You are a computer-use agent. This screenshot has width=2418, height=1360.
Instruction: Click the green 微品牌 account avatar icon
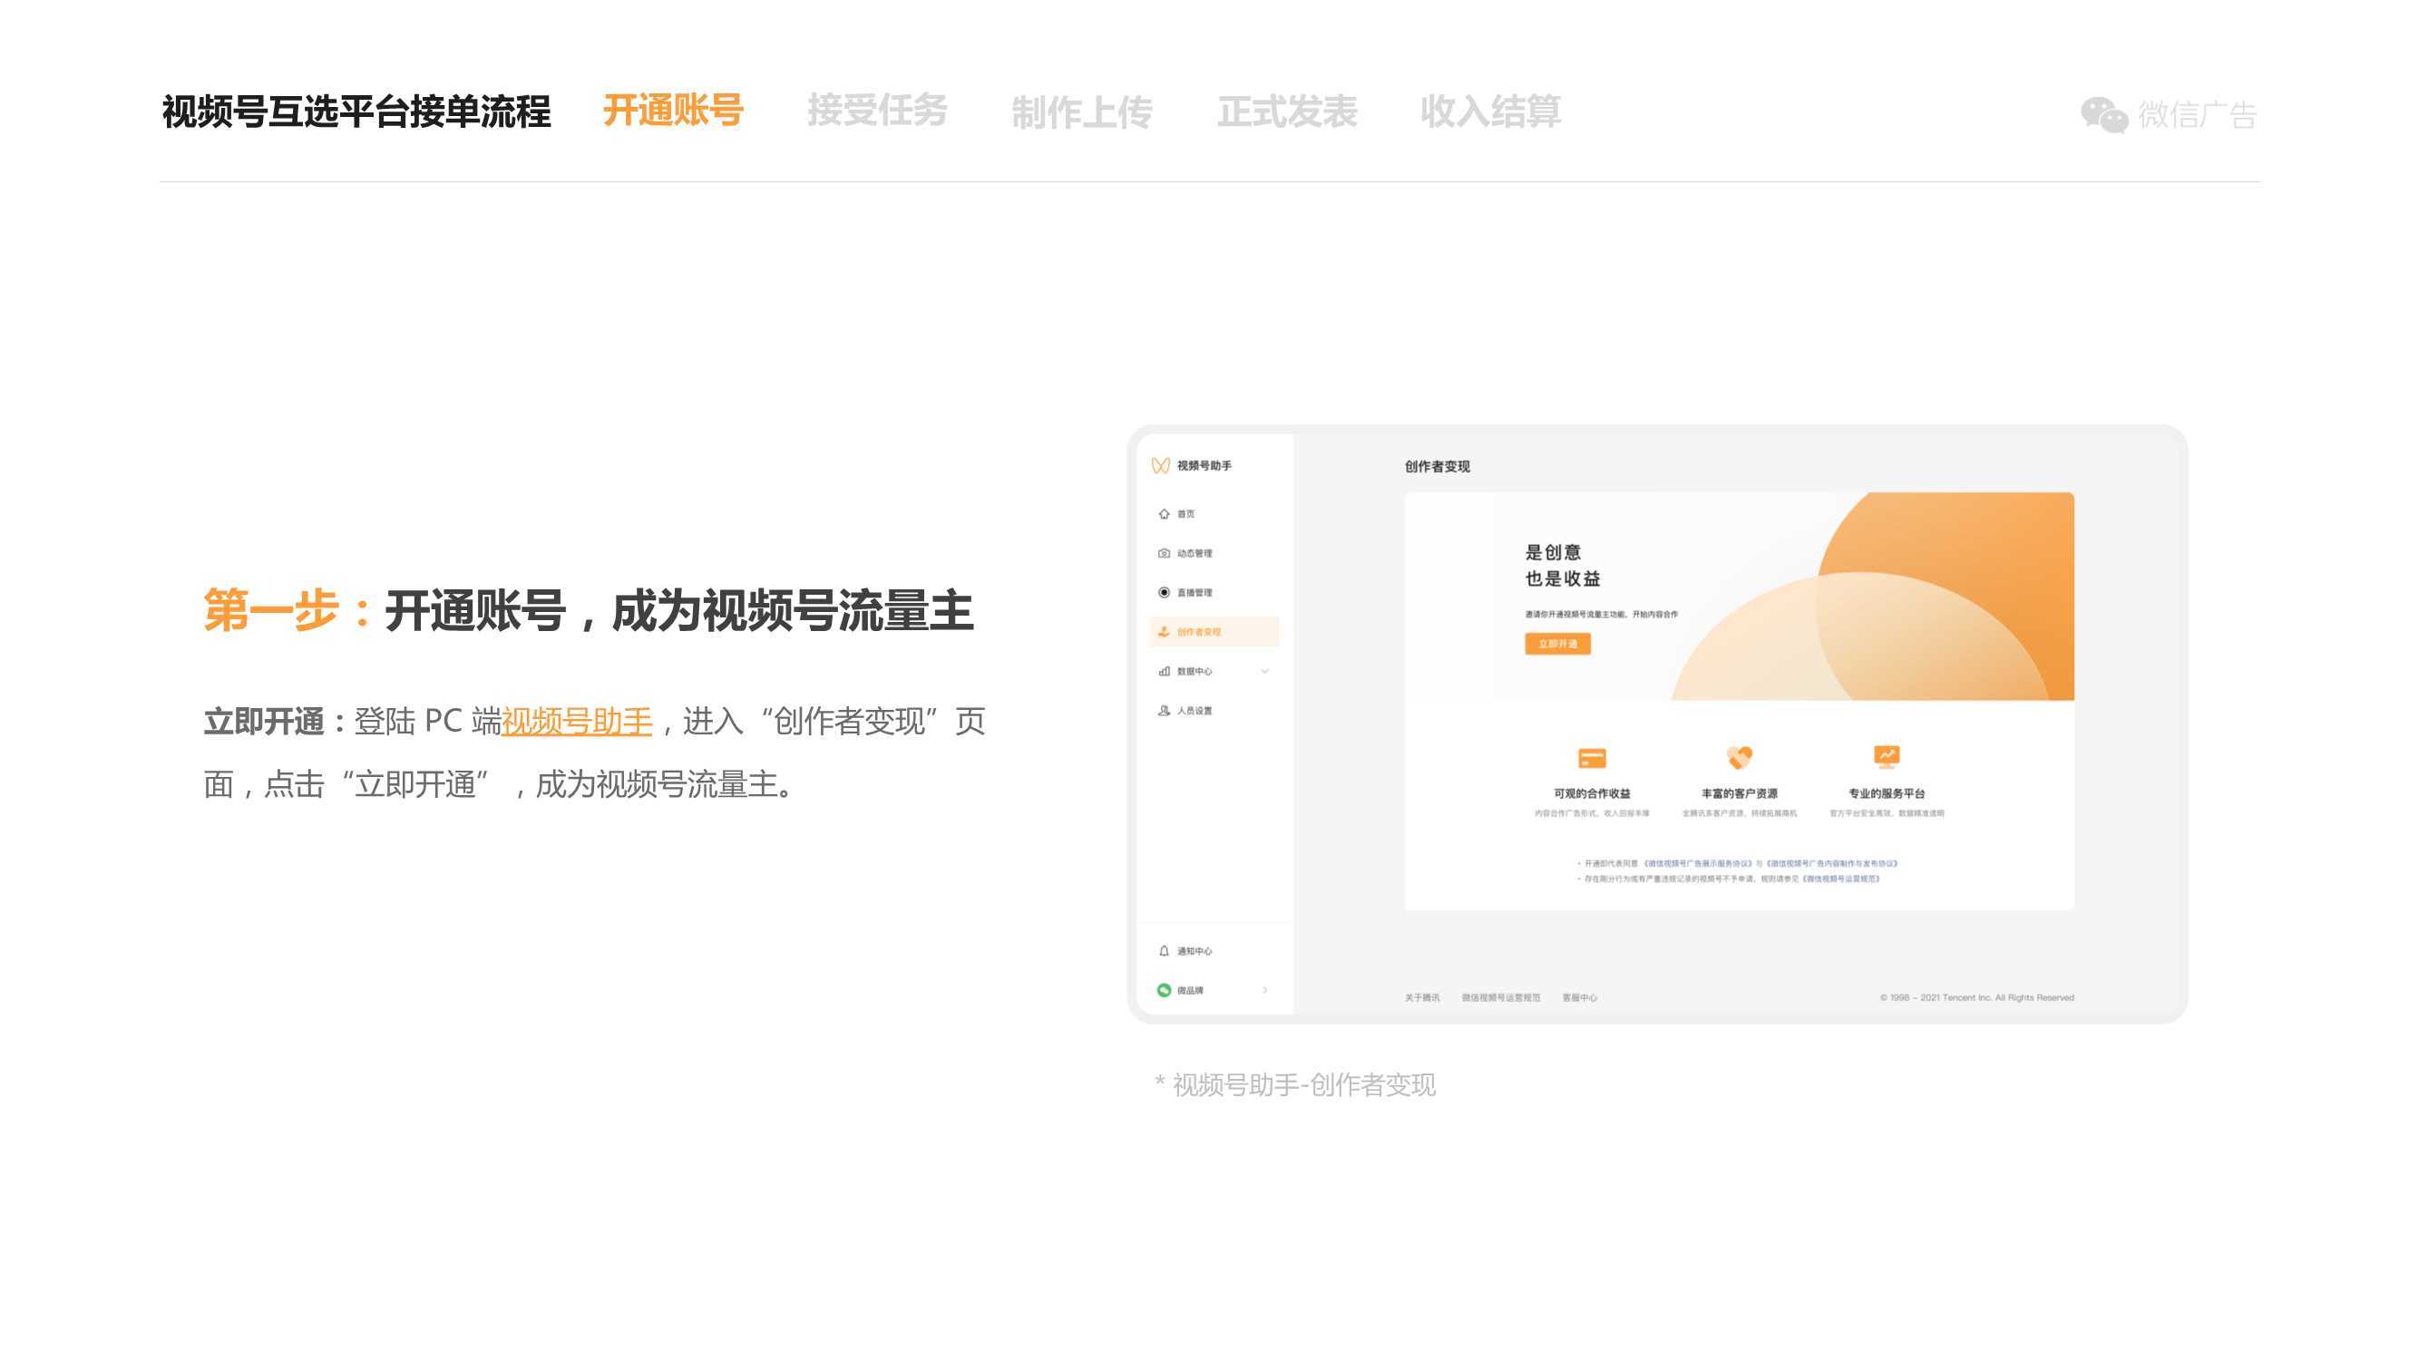[1164, 990]
